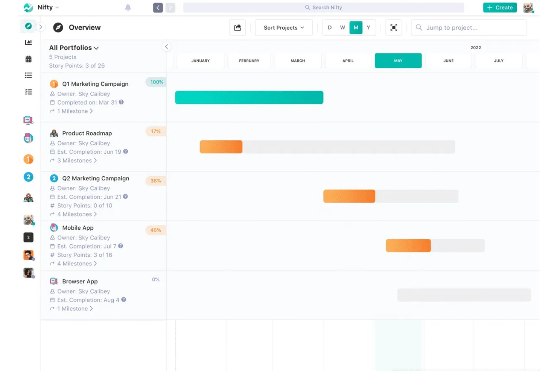Open the calendar icon in sidebar
The height and width of the screenshot is (371, 557).
(28, 59)
